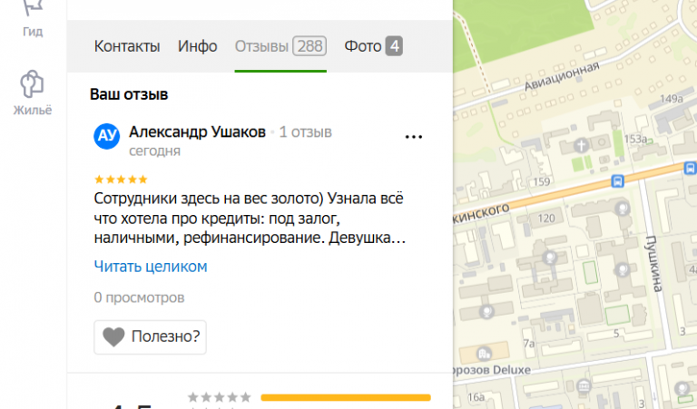Click the 'сегодня' review date
This screenshot has height=409, width=697.
(x=154, y=151)
